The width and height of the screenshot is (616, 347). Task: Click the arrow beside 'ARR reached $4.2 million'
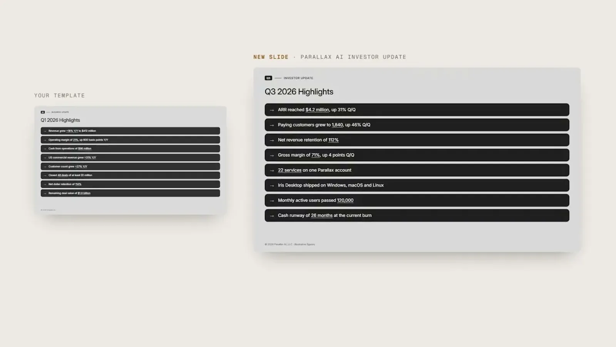click(x=272, y=110)
